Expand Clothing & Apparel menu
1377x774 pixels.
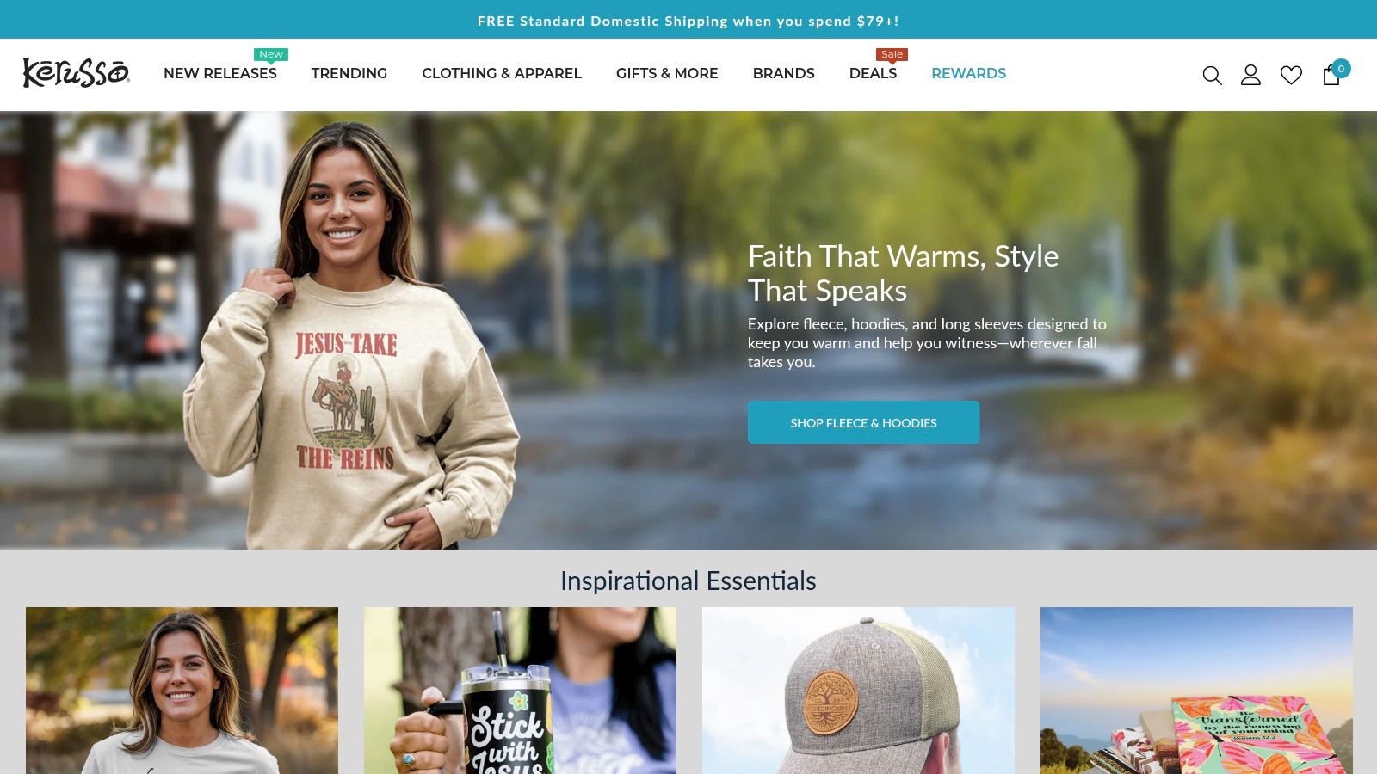tap(502, 74)
